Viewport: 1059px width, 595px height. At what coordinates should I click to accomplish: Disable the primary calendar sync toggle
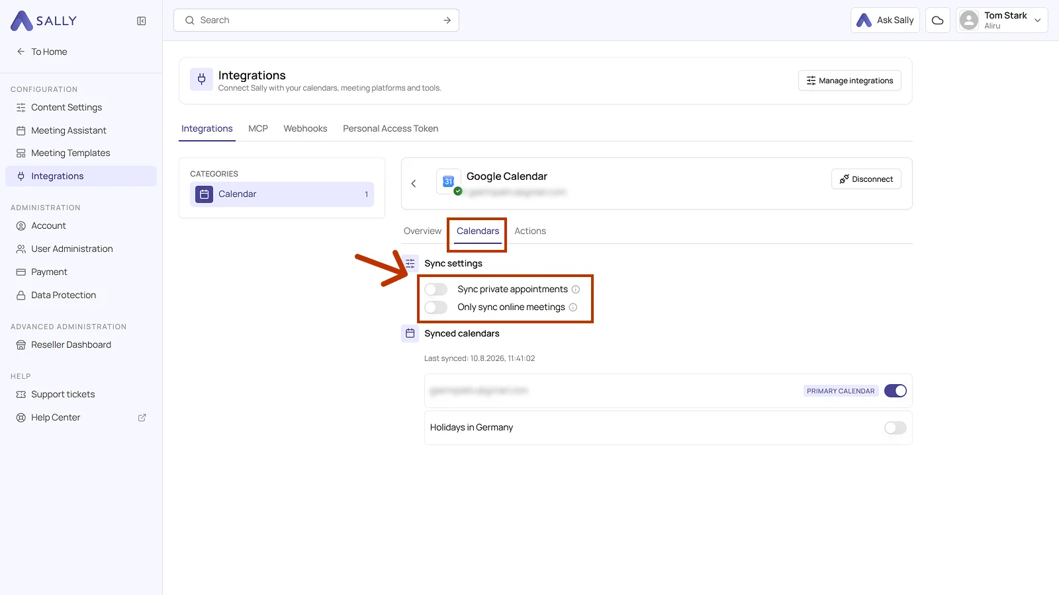tap(896, 391)
